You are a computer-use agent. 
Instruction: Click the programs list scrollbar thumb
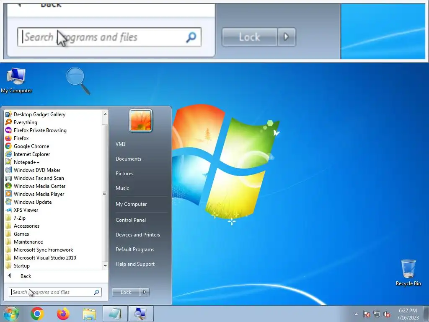coord(105,193)
